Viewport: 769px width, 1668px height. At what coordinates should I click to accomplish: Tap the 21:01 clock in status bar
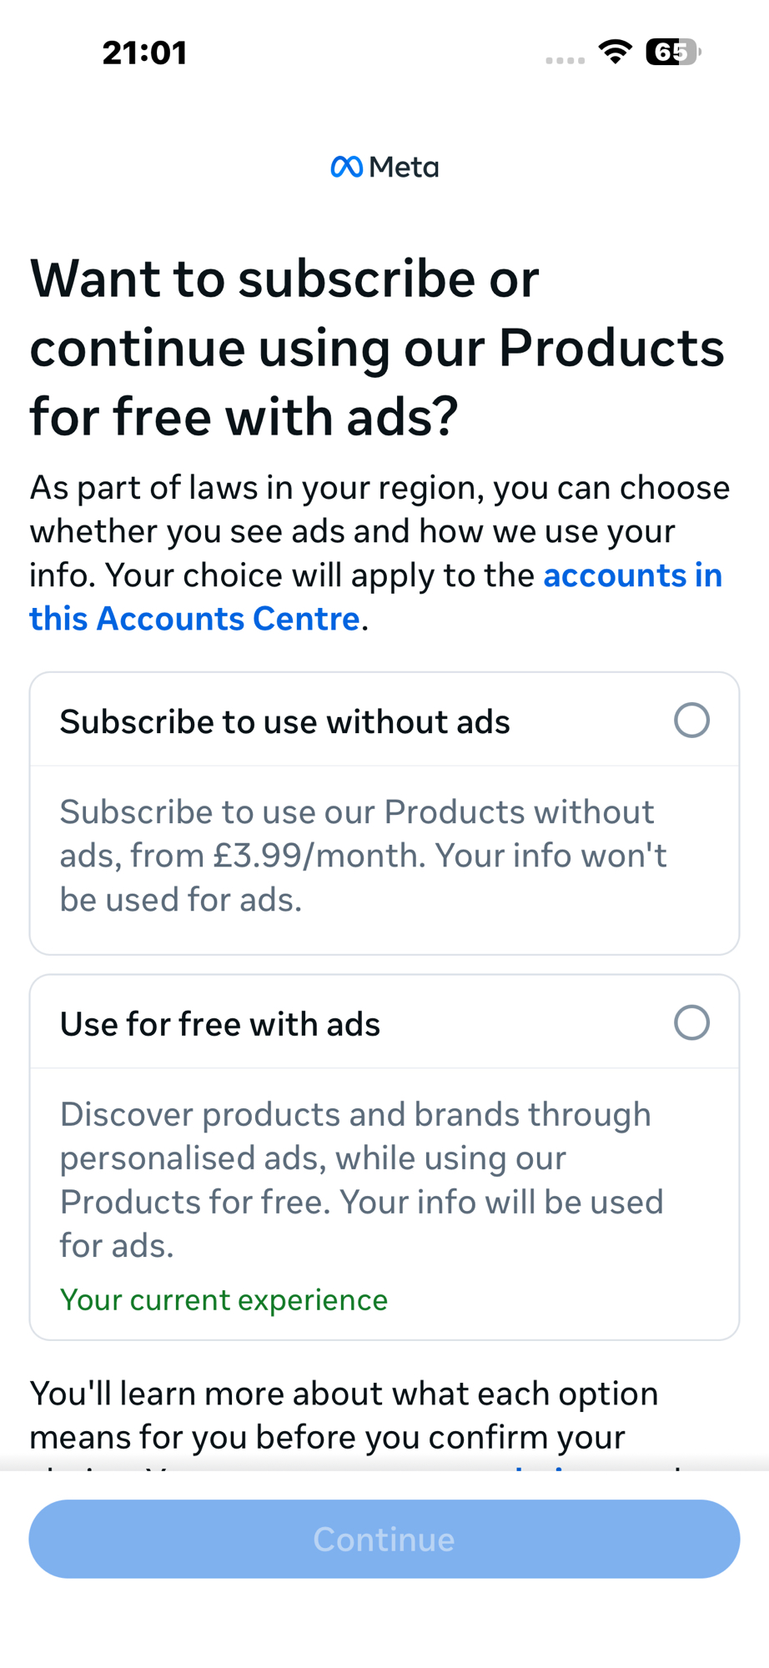[x=144, y=53]
